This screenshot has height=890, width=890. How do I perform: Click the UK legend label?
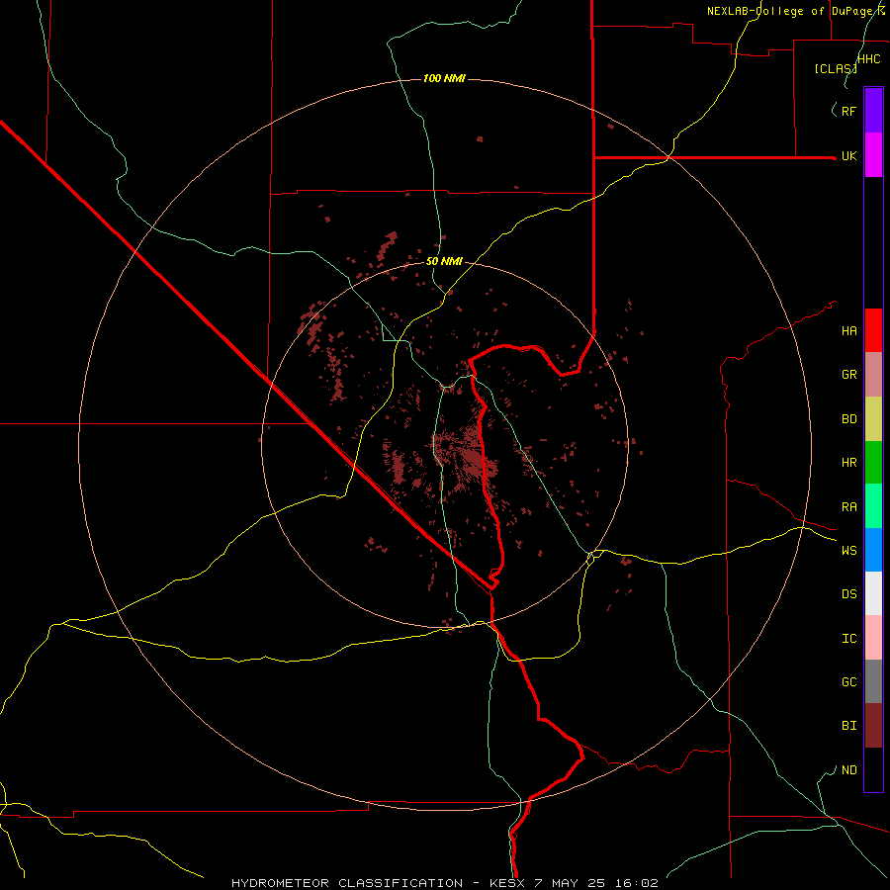coord(848,156)
